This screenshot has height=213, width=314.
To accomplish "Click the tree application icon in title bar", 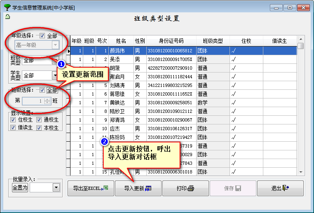I will click(7, 7).
